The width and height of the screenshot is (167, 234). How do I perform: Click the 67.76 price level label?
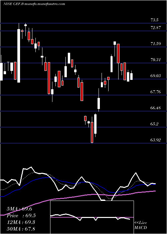pos(156,92)
